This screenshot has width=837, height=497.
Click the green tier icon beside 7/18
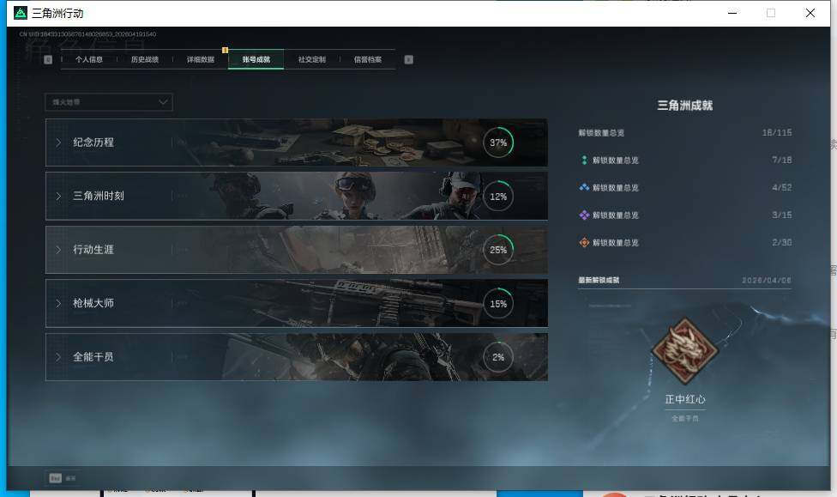tap(584, 160)
